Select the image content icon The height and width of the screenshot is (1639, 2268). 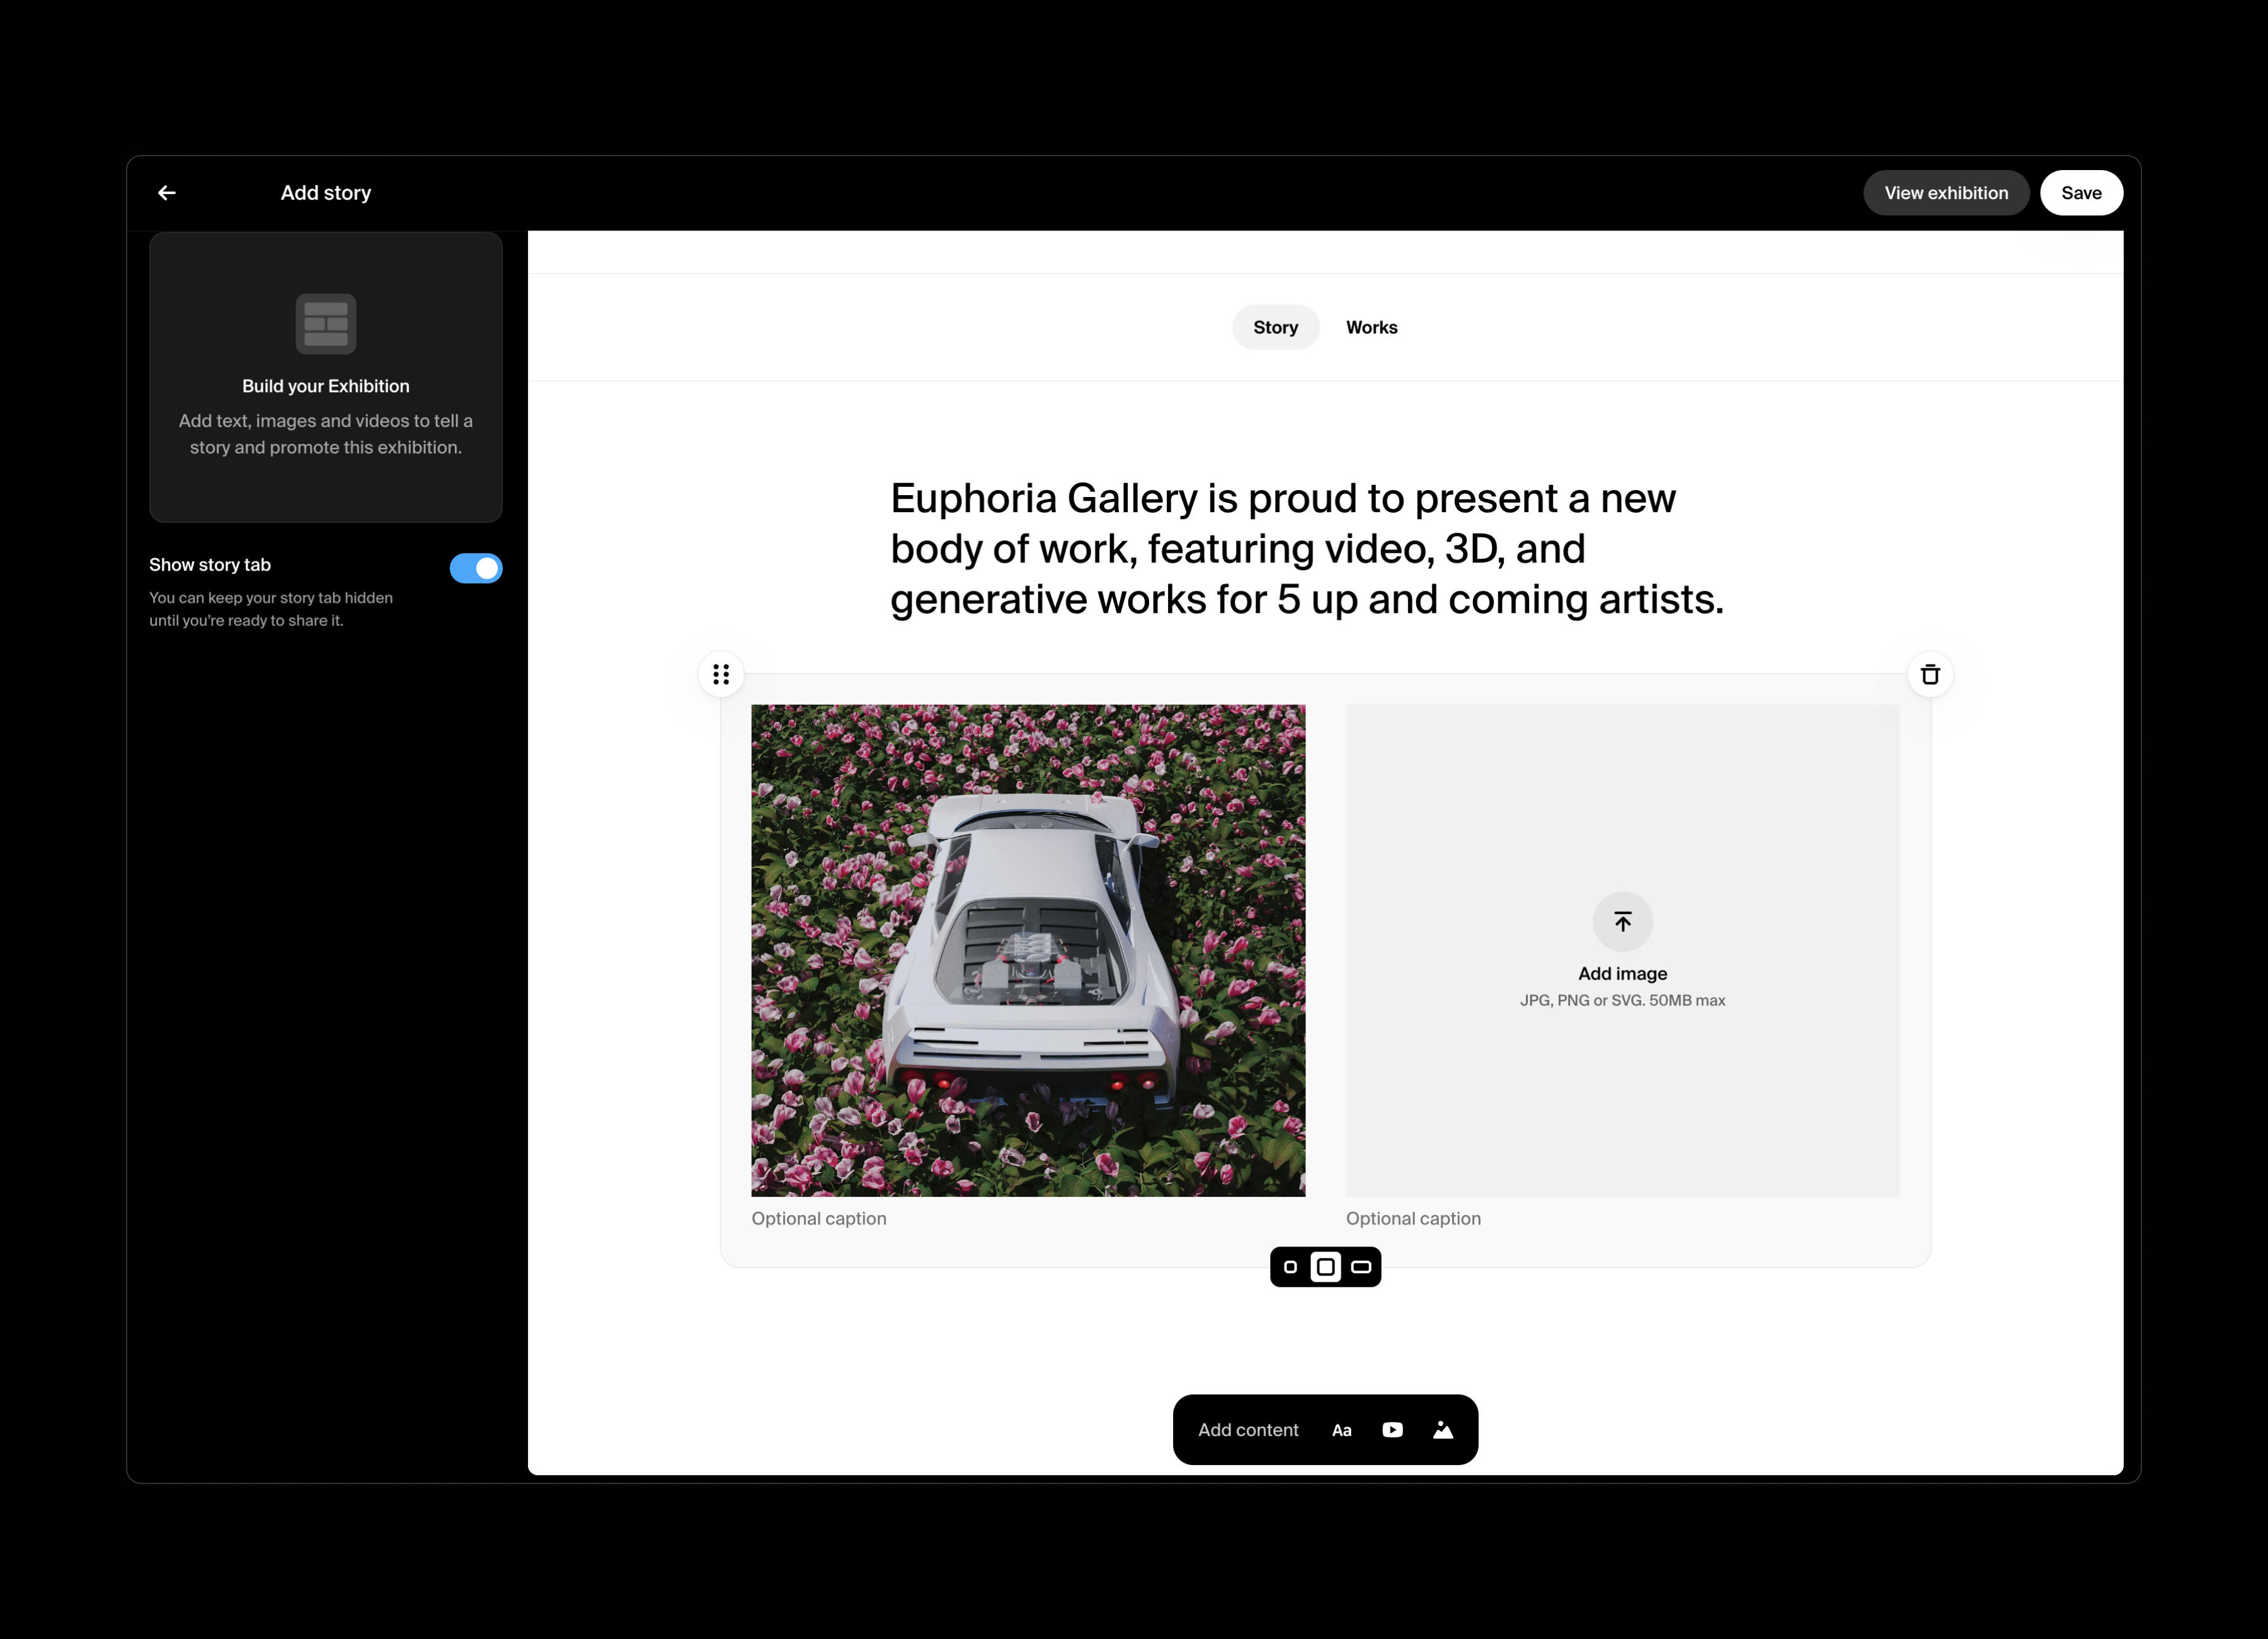tap(1444, 1429)
